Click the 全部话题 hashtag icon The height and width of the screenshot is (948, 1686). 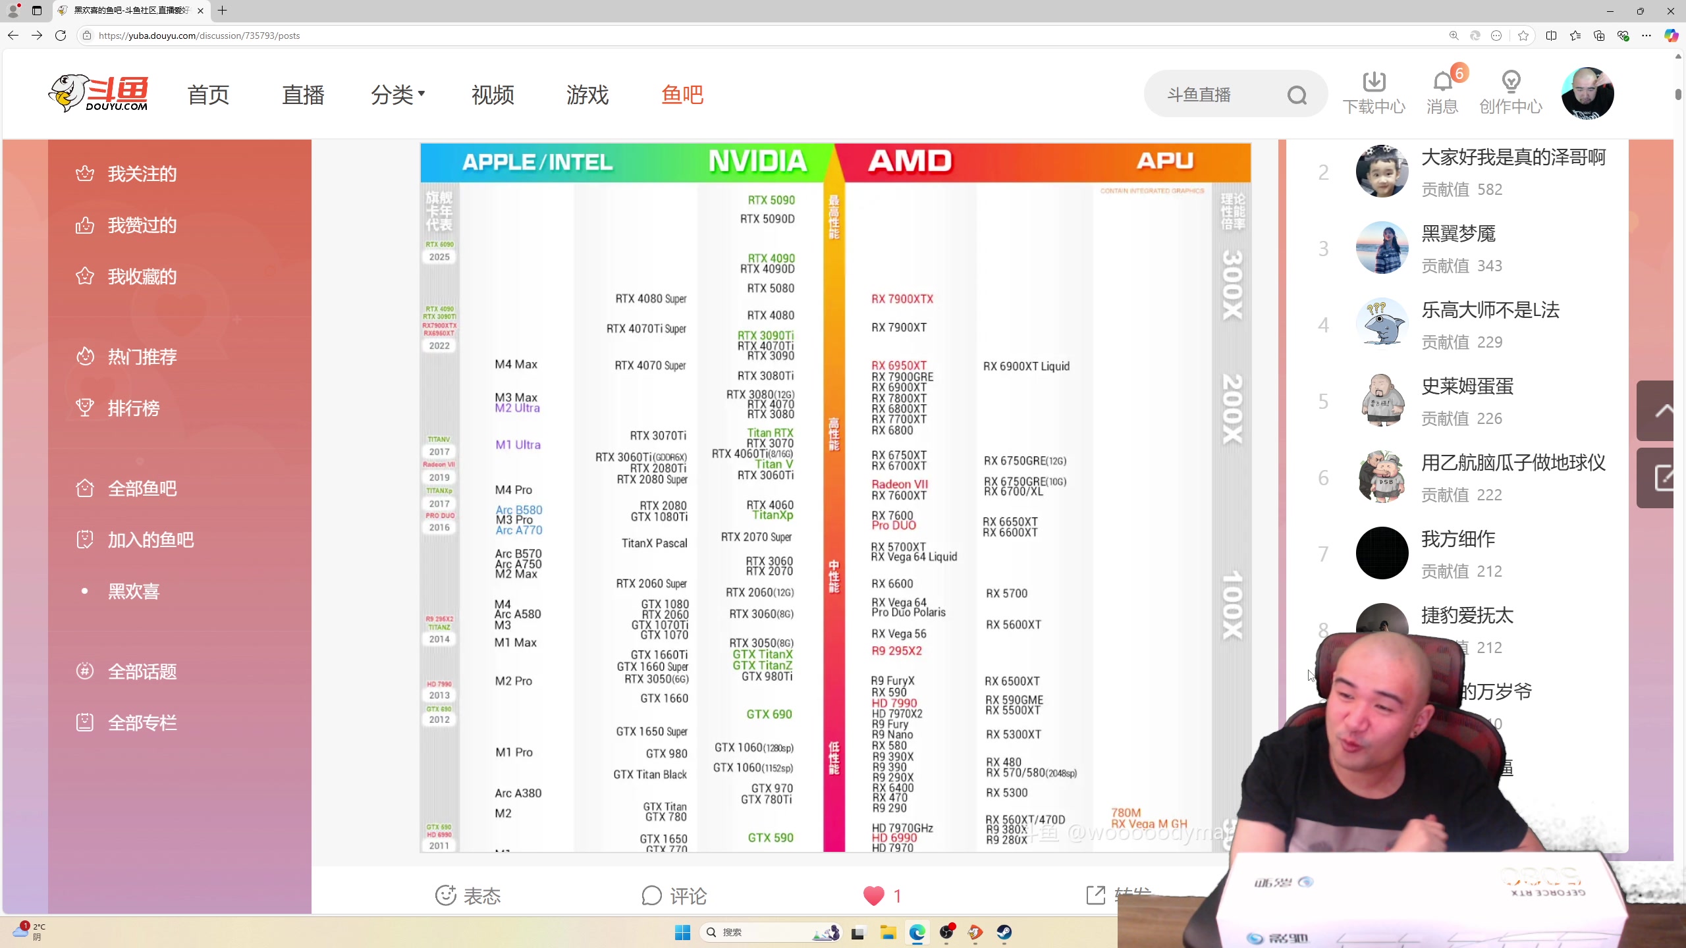click(x=85, y=671)
